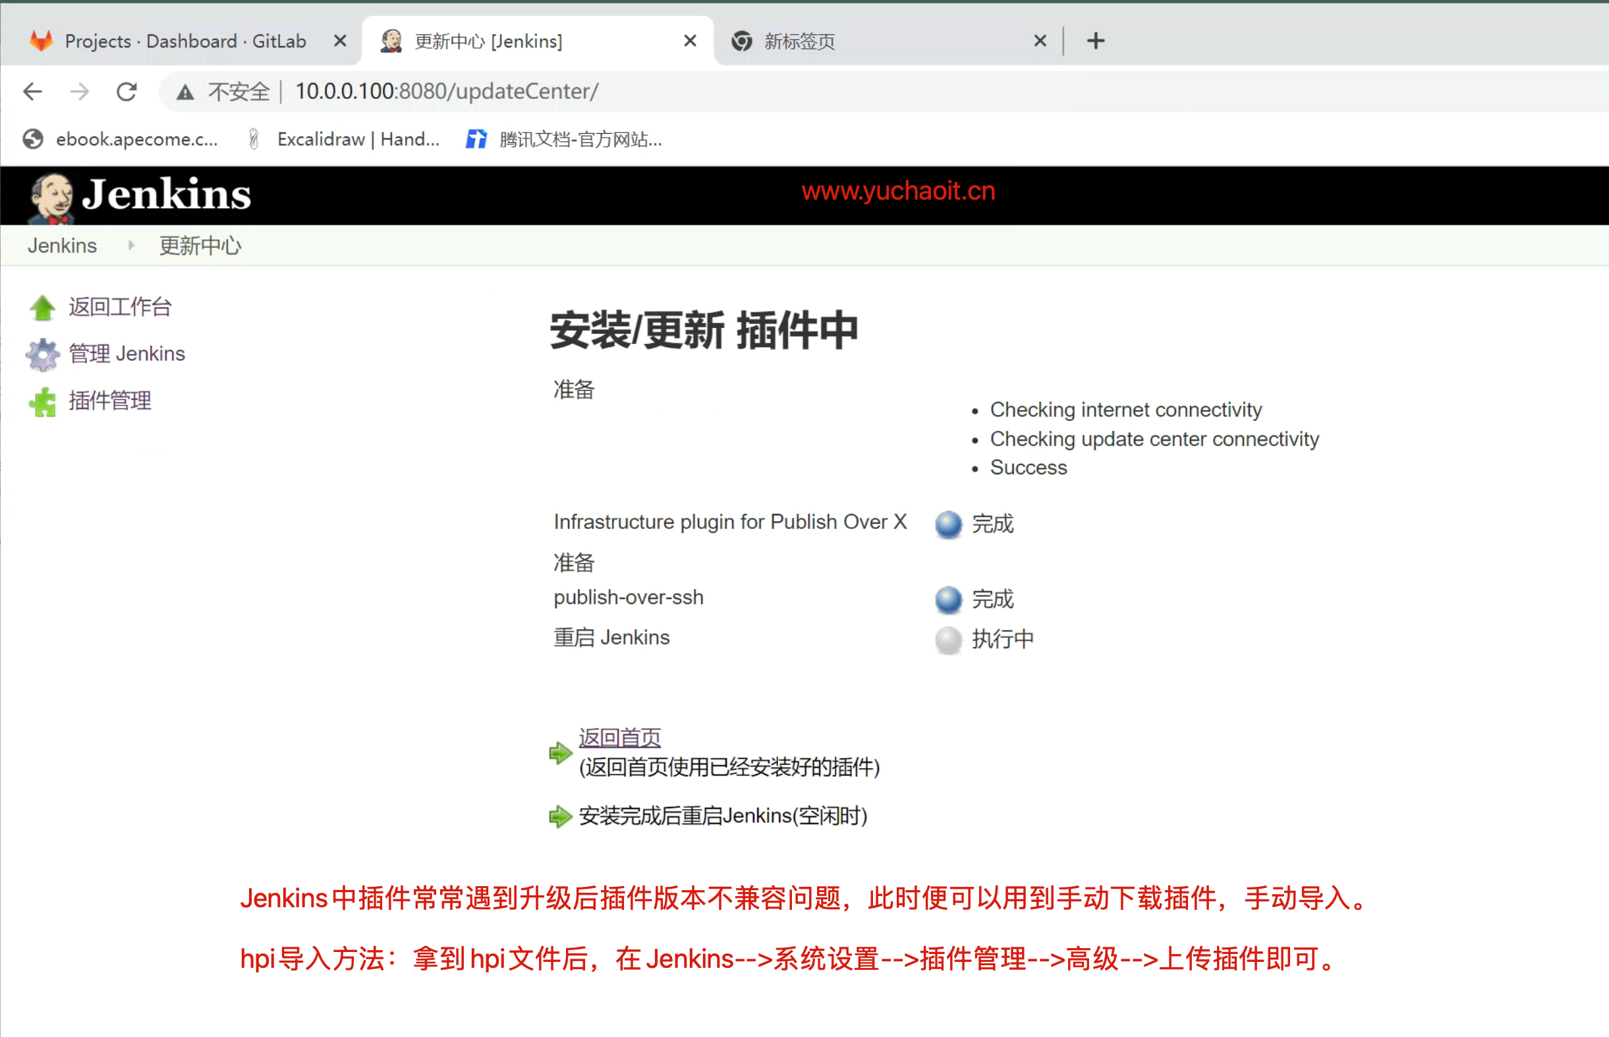Viewport: 1609px width, 1037px height.
Task: Open the 插件管理 sidebar link
Action: pos(110,401)
